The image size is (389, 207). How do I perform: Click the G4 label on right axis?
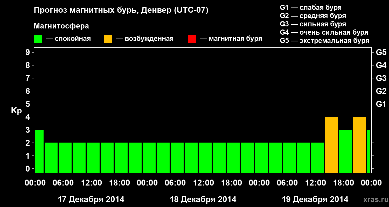coord(381,65)
